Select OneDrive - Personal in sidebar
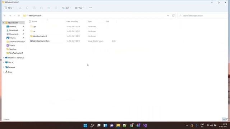The width and height of the screenshot is (230, 129). pyautogui.click(x=16, y=58)
